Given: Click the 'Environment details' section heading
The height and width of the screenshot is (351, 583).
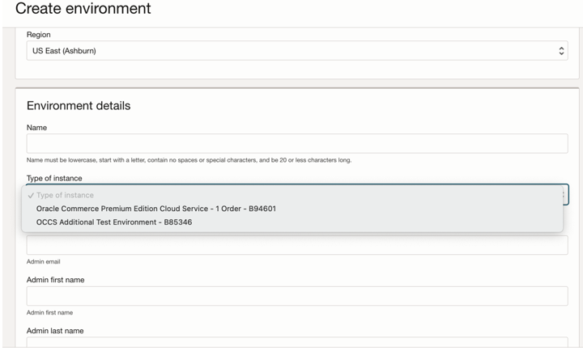Looking at the screenshot, I should pyautogui.click(x=79, y=105).
